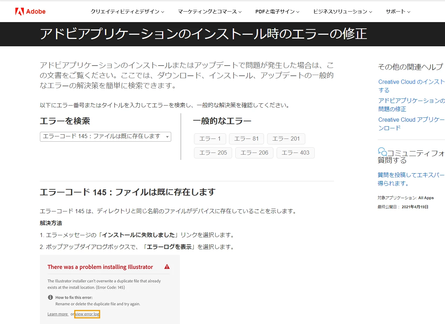Click the Learn more link in the dialog image
Screen dimensions: 445x324
[58, 314]
